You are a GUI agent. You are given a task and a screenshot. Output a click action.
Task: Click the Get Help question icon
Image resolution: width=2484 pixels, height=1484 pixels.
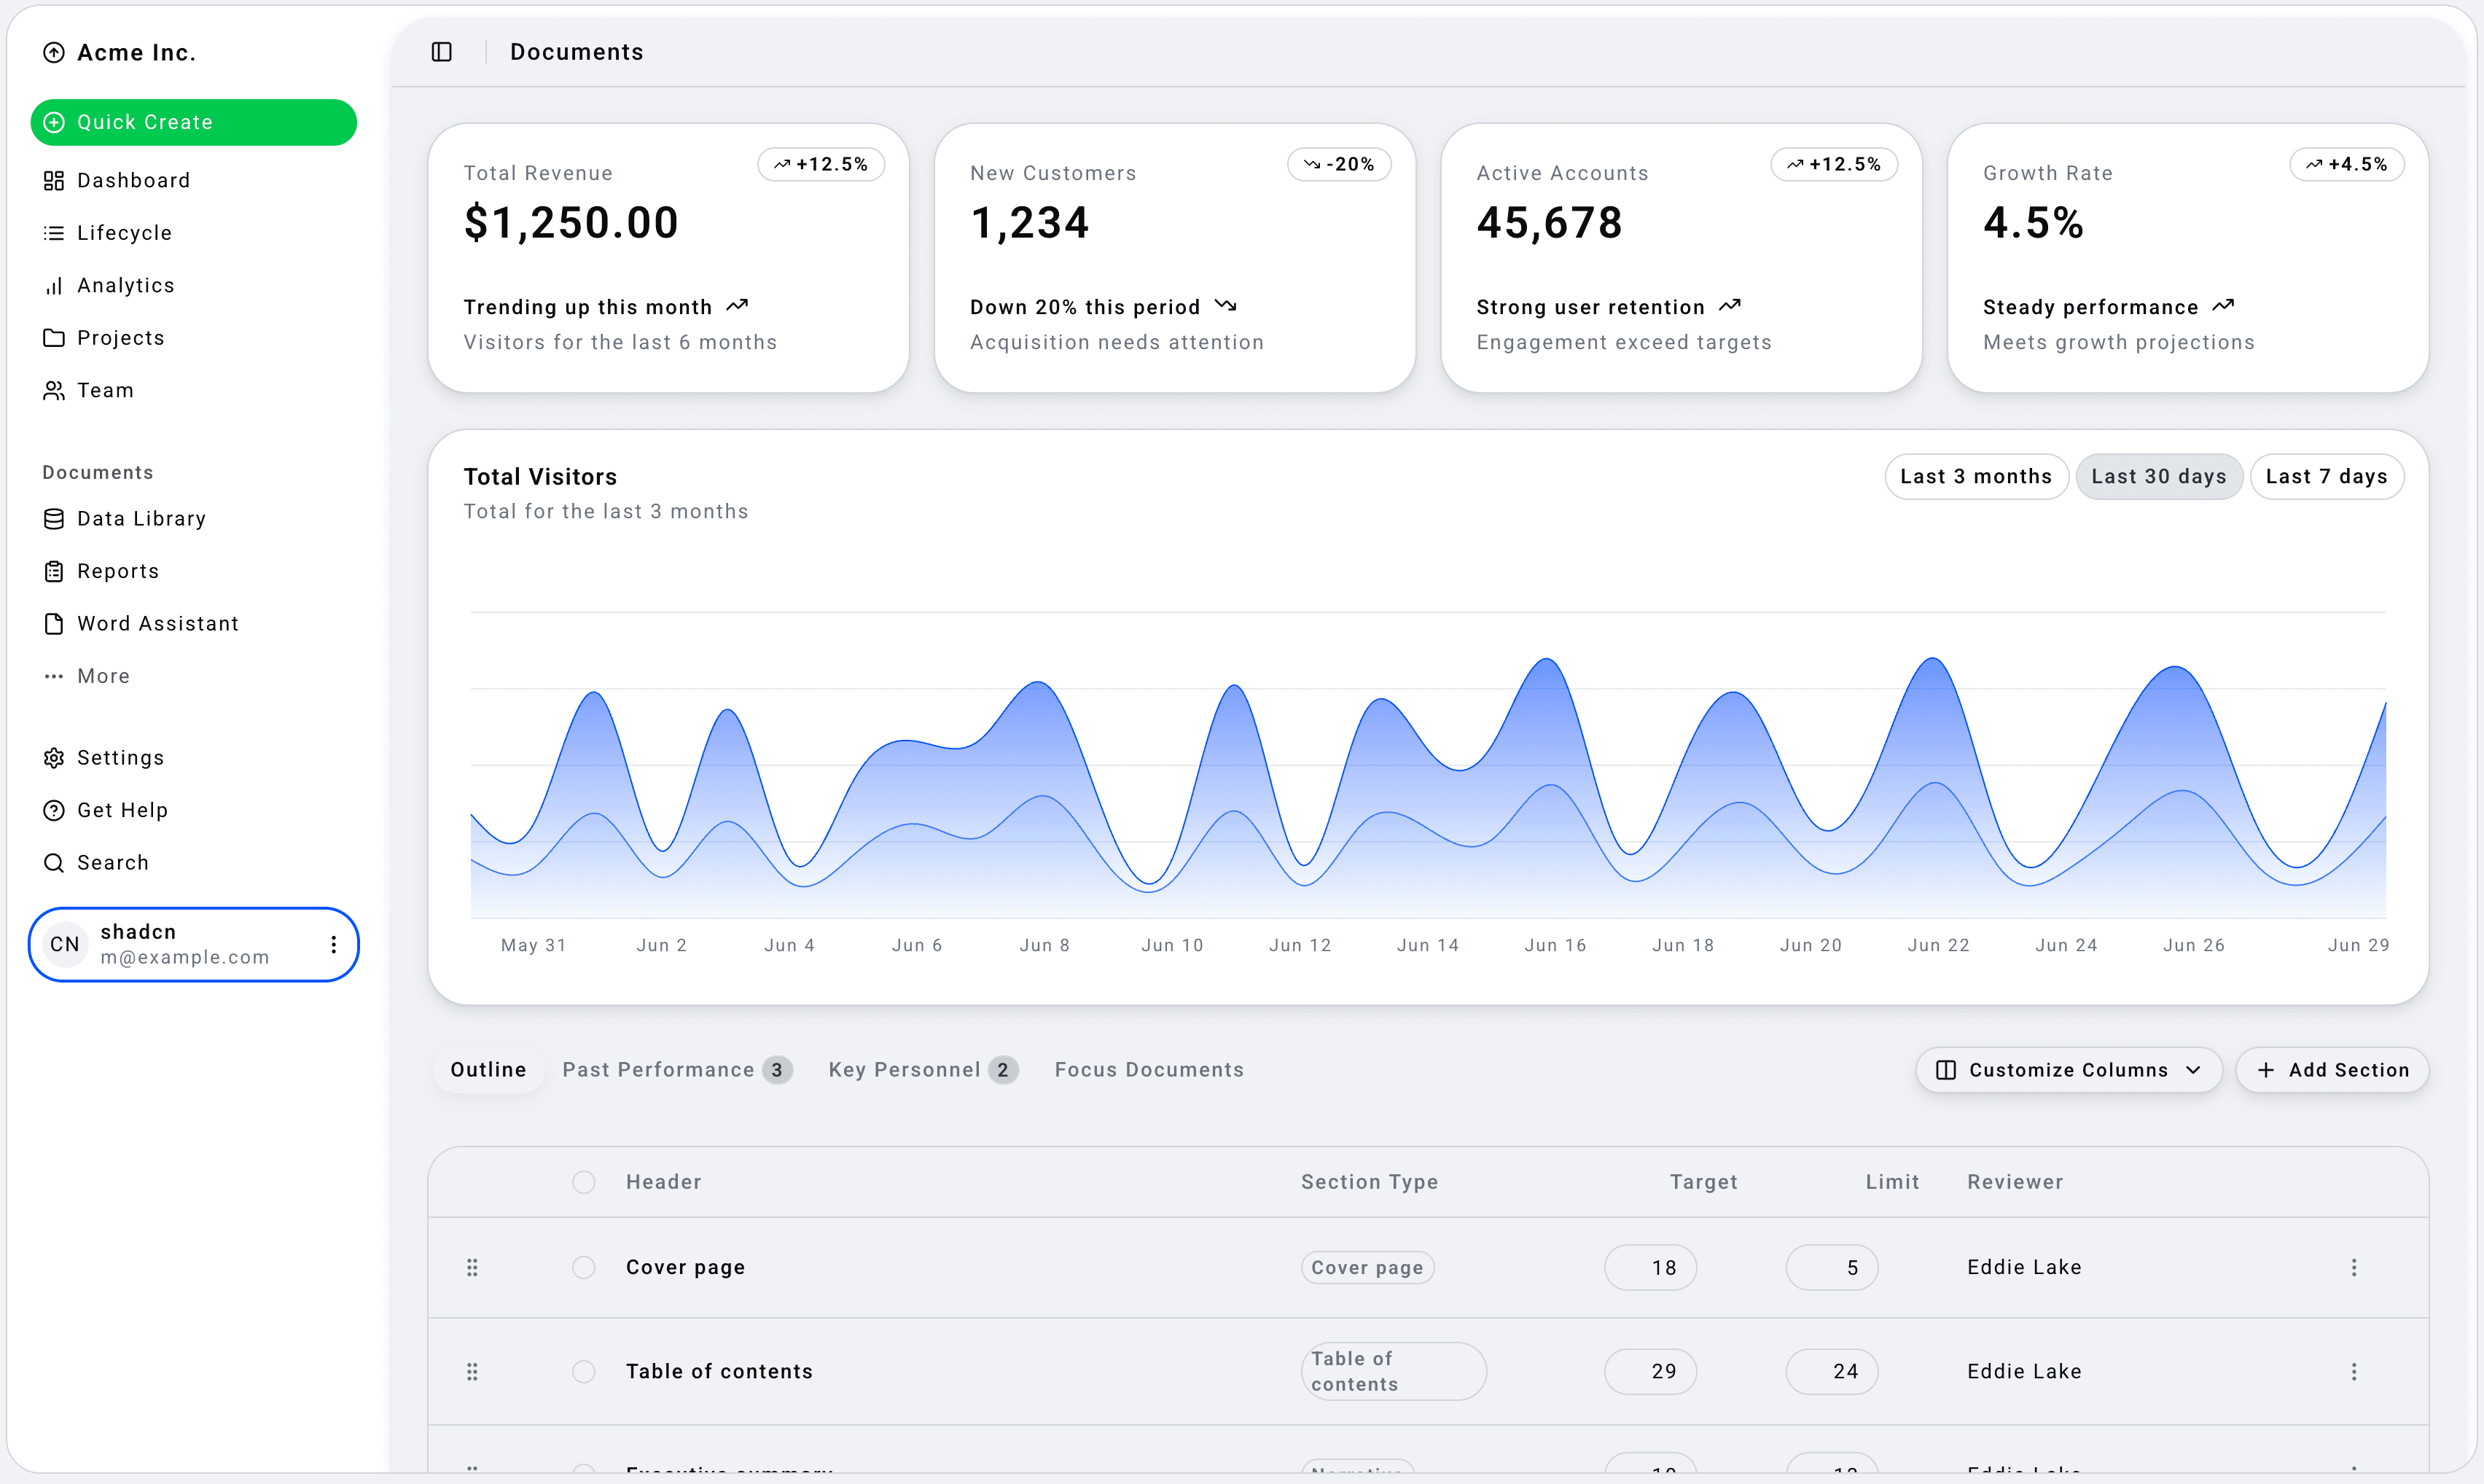[54, 811]
